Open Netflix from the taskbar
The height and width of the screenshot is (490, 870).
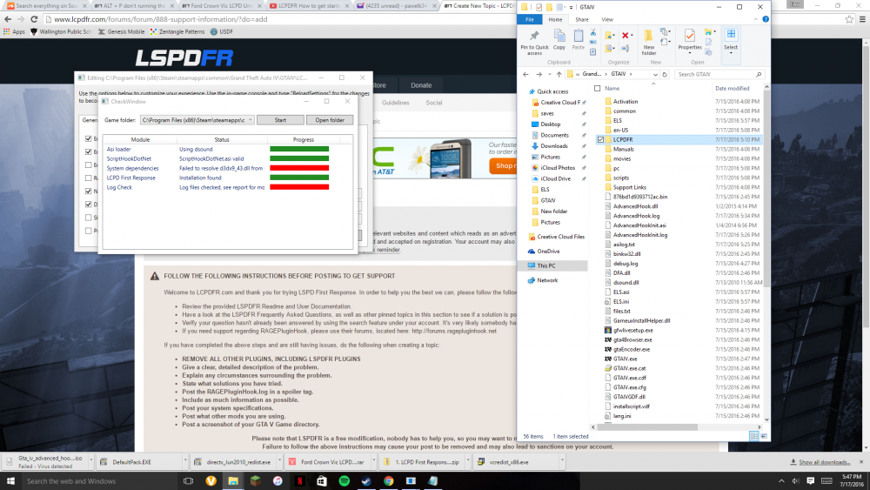(299, 480)
